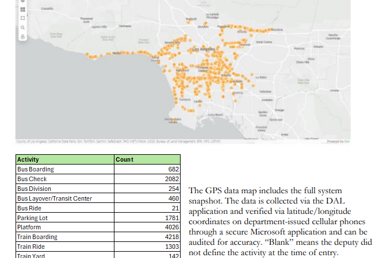Click the Bus Boarding table cell
The image size is (375, 258).
pyautogui.click(x=36, y=169)
